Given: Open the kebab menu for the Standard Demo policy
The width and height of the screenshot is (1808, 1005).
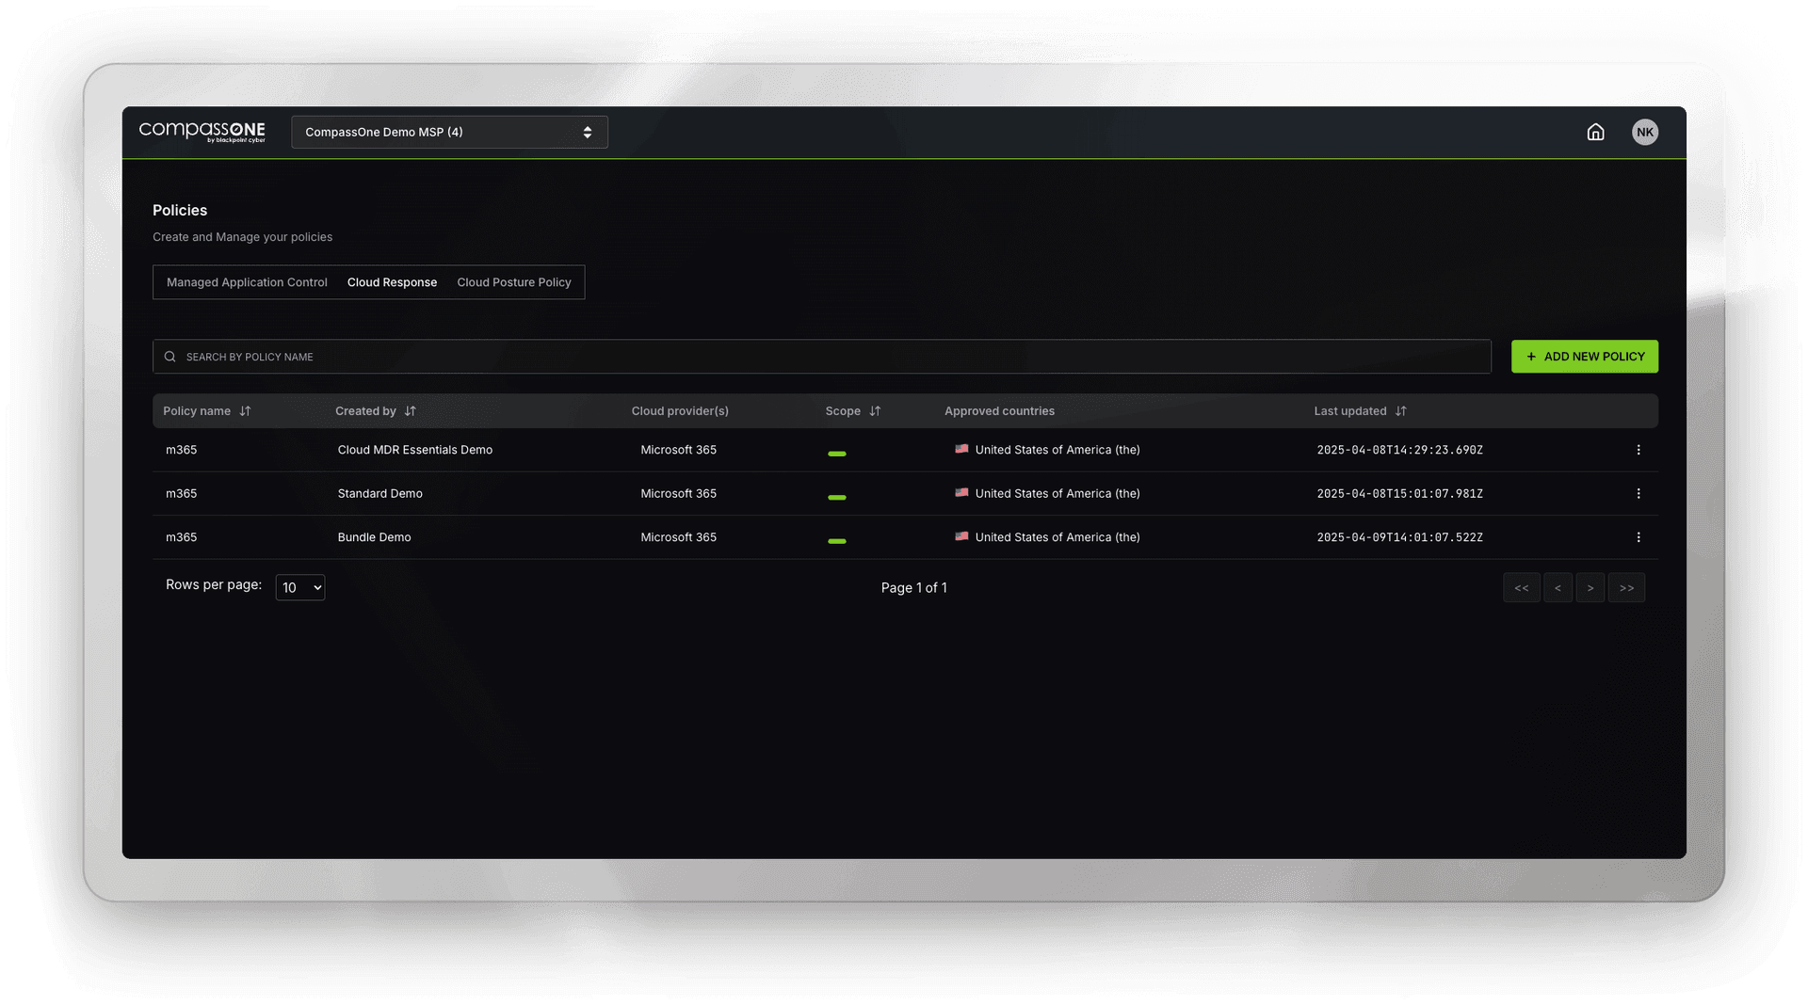Looking at the screenshot, I should point(1638,493).
